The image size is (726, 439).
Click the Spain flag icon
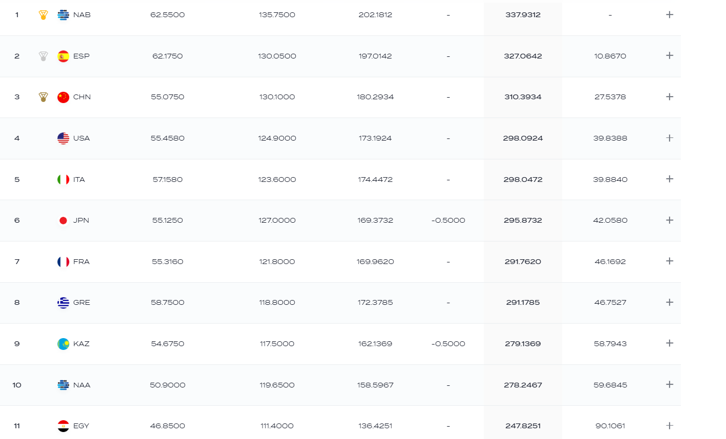coord(63,56)
